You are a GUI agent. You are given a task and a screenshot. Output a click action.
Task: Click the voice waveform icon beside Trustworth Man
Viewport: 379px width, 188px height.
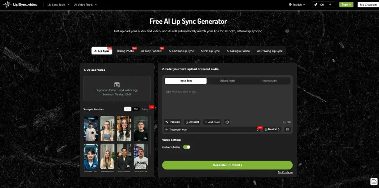(x=167, y=130)
